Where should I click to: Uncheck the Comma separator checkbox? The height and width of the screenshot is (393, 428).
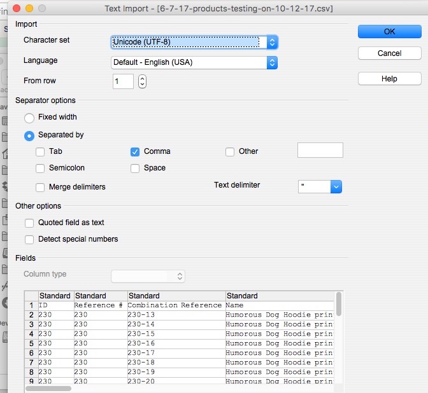(135, 152)
